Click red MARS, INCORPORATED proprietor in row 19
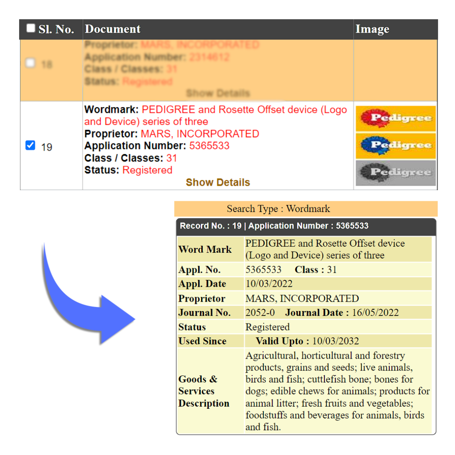455x455 pixels. pos(200,134)
